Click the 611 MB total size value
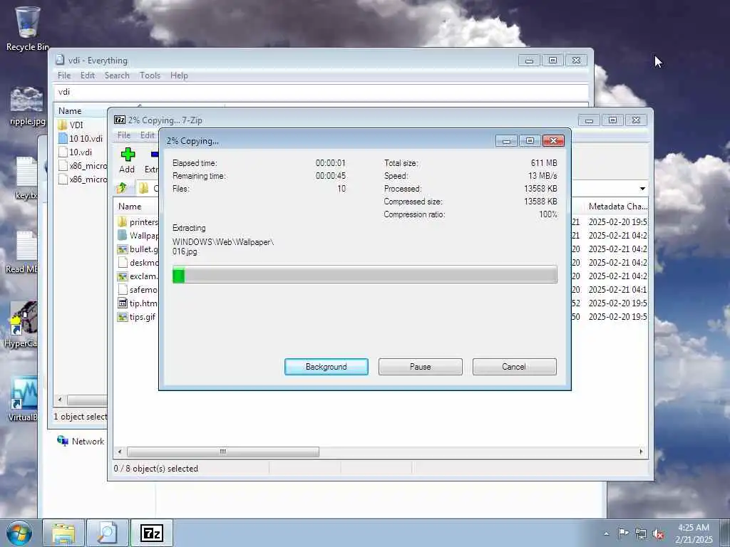The image size is (730, 547). click(544, 163)
